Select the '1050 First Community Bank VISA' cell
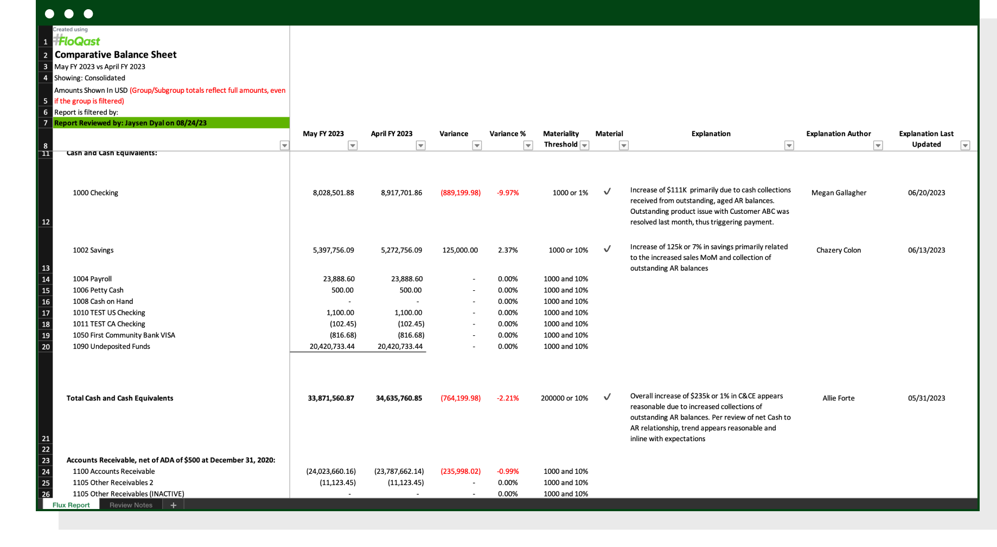 tap(124, 335)
